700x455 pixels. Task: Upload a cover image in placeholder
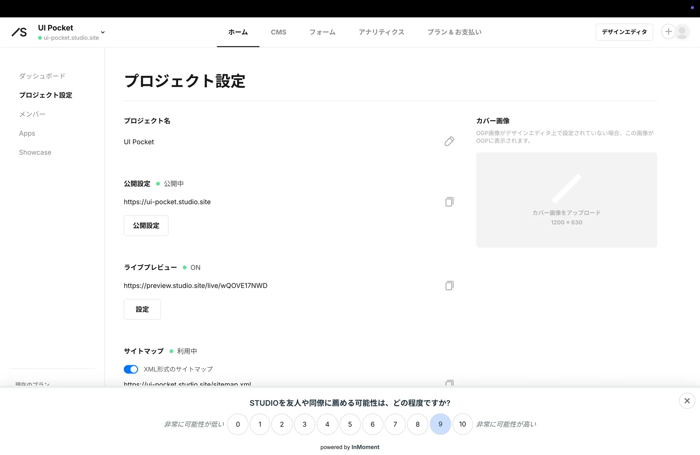tap(566, 200)
